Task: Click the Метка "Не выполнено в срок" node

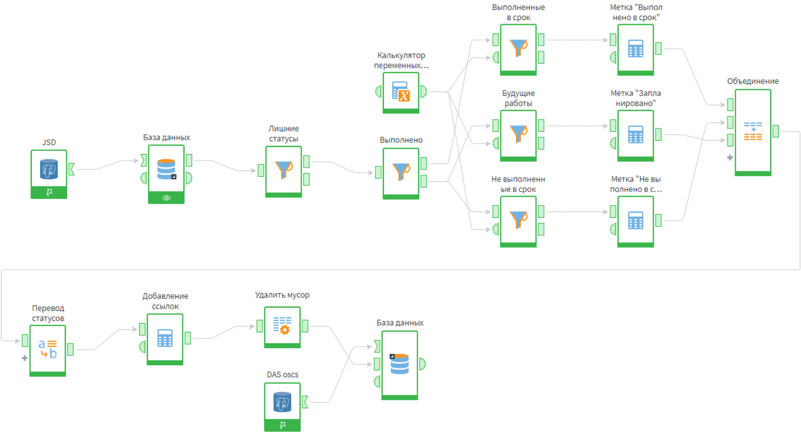Action: [x=636, y=221]
